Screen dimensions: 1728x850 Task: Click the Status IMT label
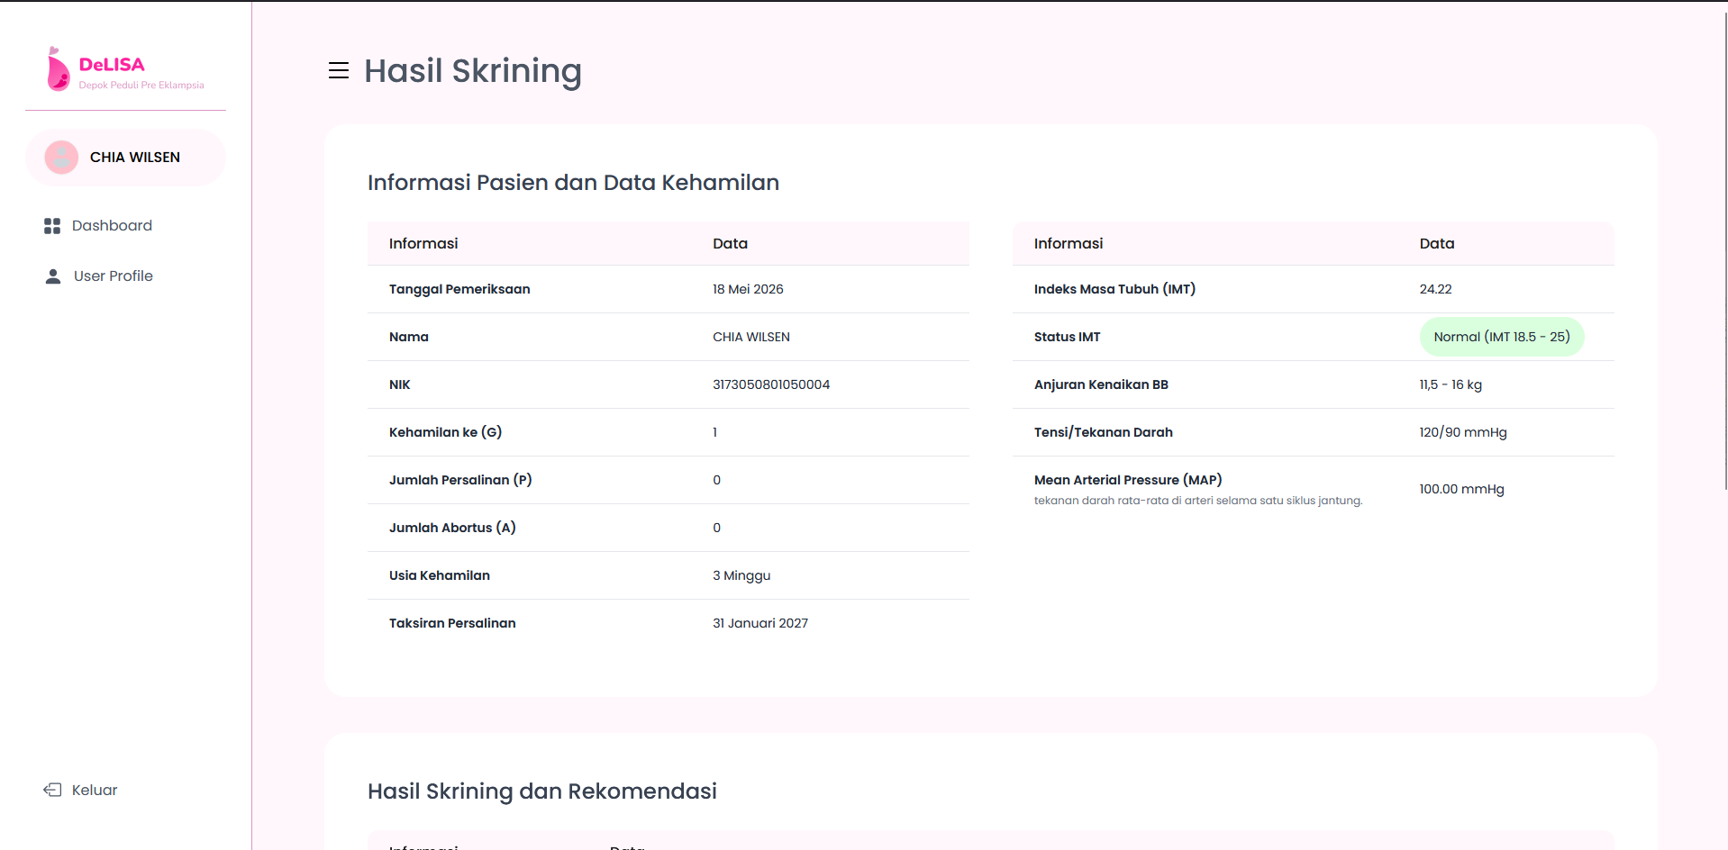coord(1068,337)
